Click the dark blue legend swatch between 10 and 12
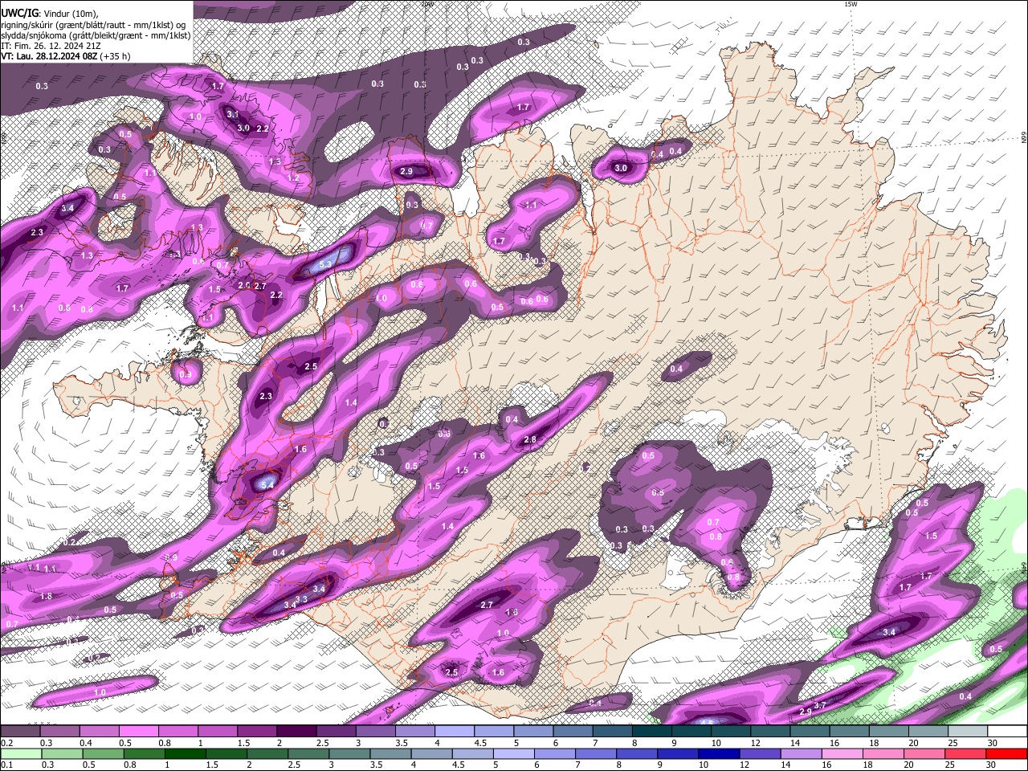 [719, 753]
